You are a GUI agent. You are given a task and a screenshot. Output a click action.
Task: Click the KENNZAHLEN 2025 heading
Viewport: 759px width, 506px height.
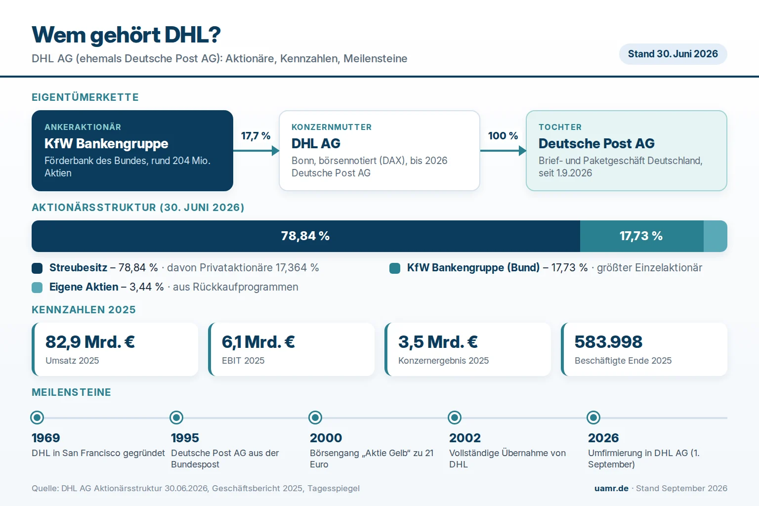pyautogui.click(x=84, y=310)
